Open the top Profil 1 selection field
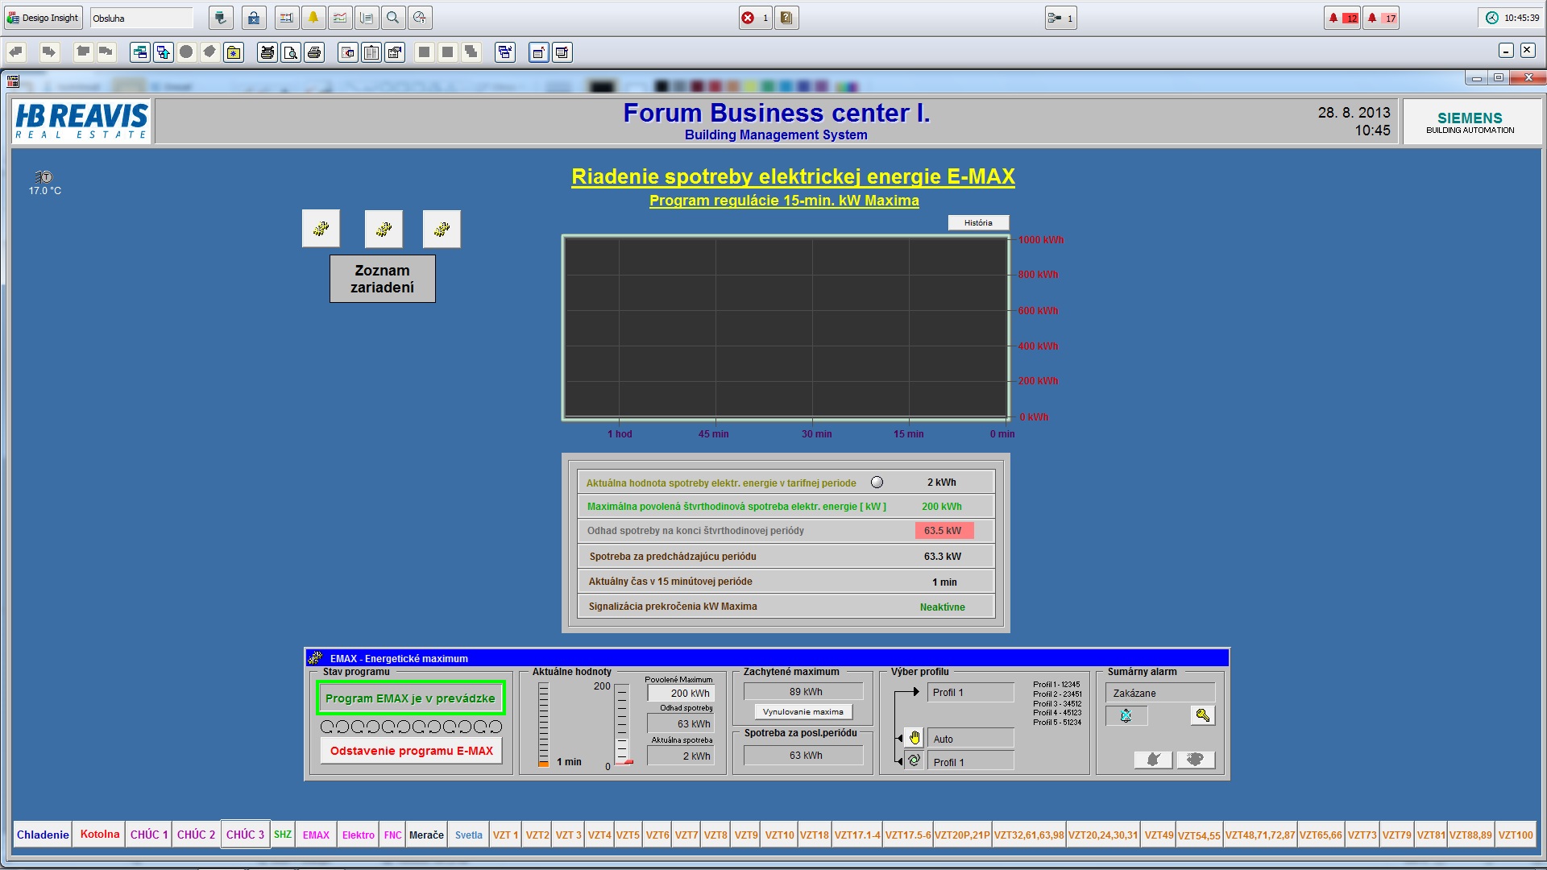 coord(971,693)
